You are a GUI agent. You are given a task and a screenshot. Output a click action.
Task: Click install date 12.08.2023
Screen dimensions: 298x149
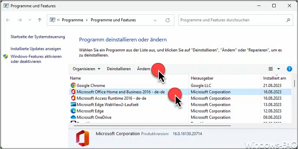pos(272,111)
